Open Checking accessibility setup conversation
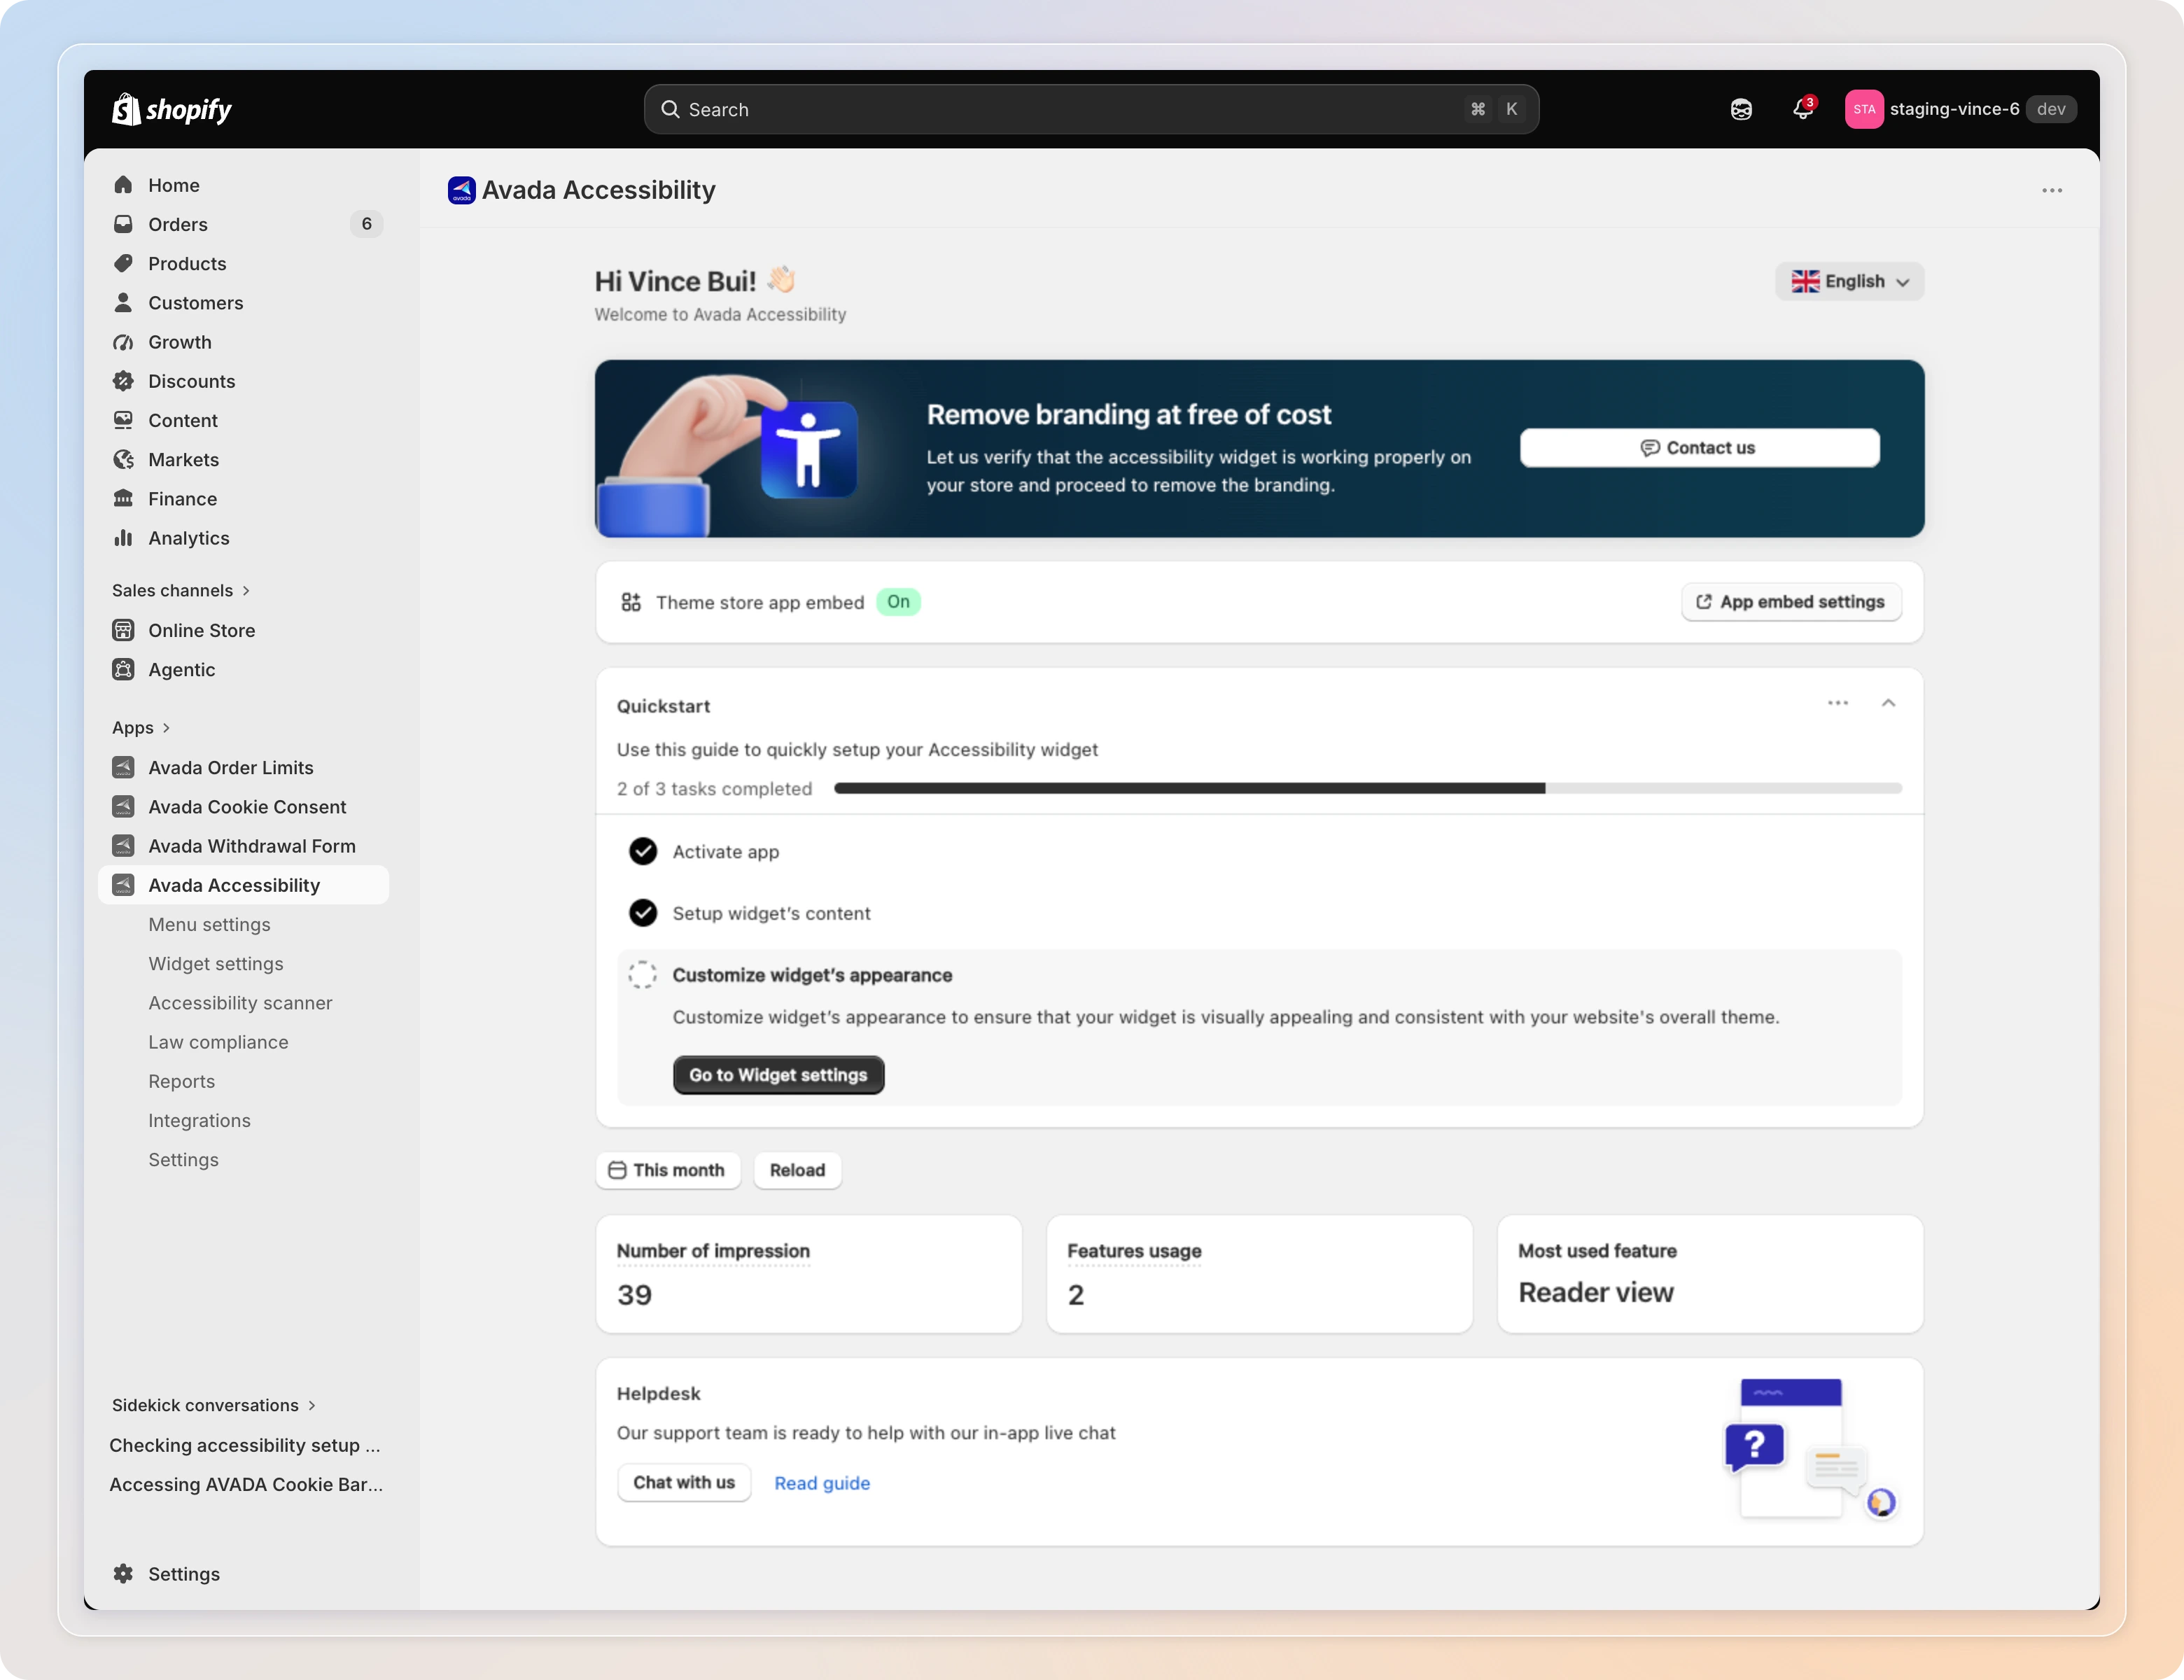Viewport: 2184px width, 1680px height. click(x=244, y=1445)
